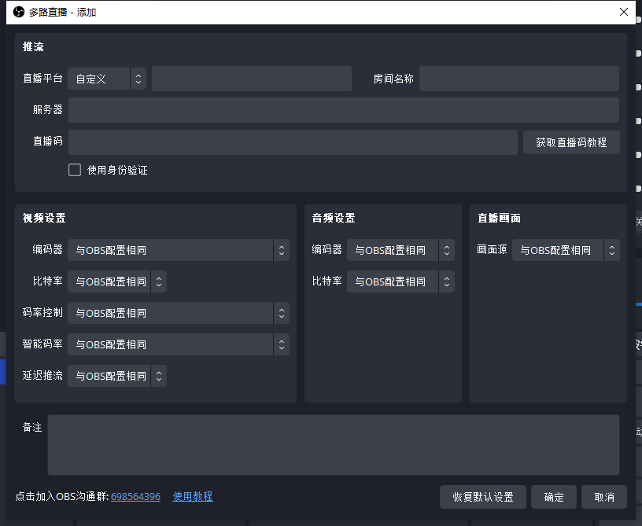Click the 房间名称 input field
642x526 pixels.
point(518,79)
